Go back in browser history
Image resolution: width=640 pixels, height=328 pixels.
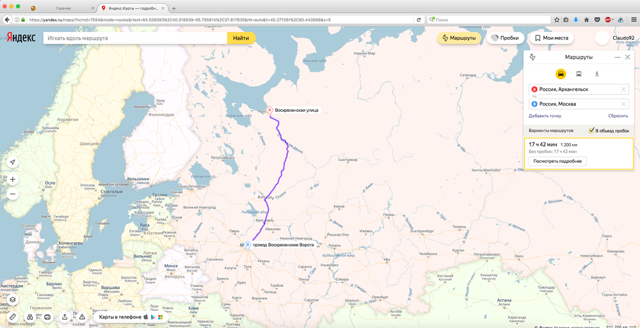click(6, 19)
